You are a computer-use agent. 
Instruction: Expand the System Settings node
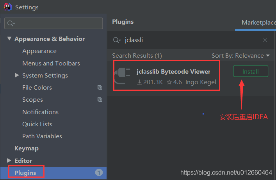17,75
